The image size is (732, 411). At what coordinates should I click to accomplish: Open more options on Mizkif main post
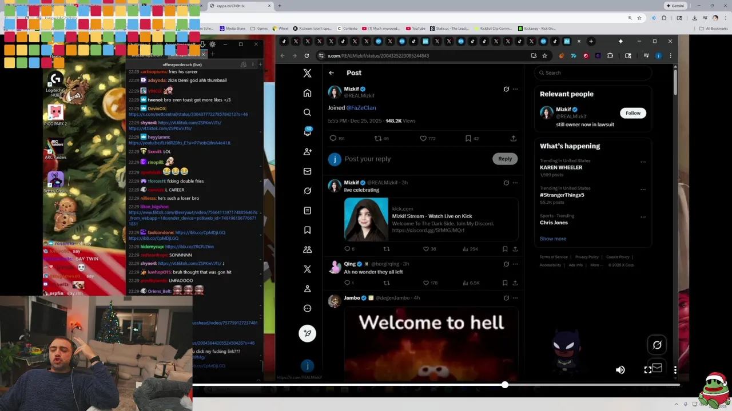[x=515, y=89]
